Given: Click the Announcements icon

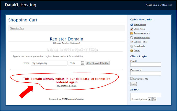Looking at the screenshot, I should click(x=132, y=33).
